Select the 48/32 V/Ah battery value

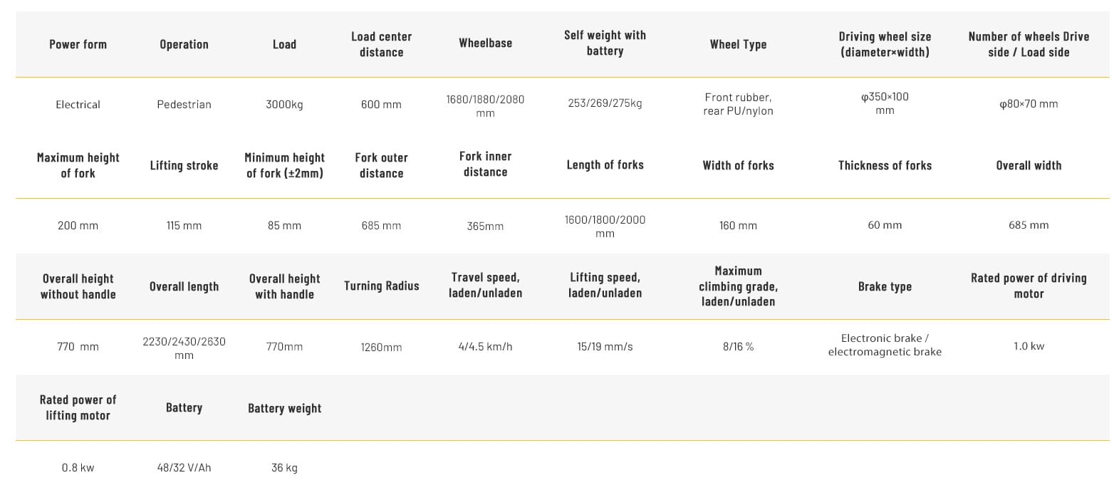coord(184,468)
